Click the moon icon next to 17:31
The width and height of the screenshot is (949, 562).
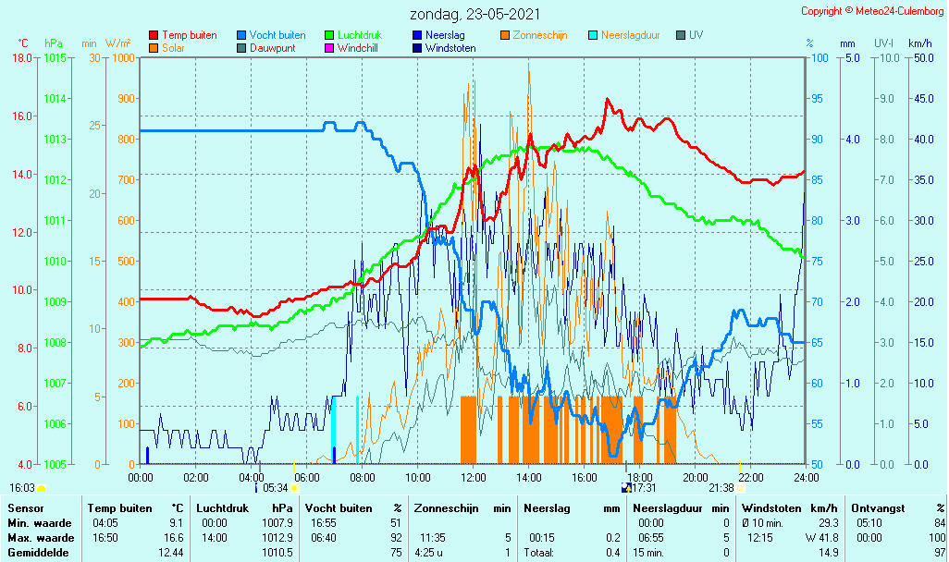(x=626, y=488)
